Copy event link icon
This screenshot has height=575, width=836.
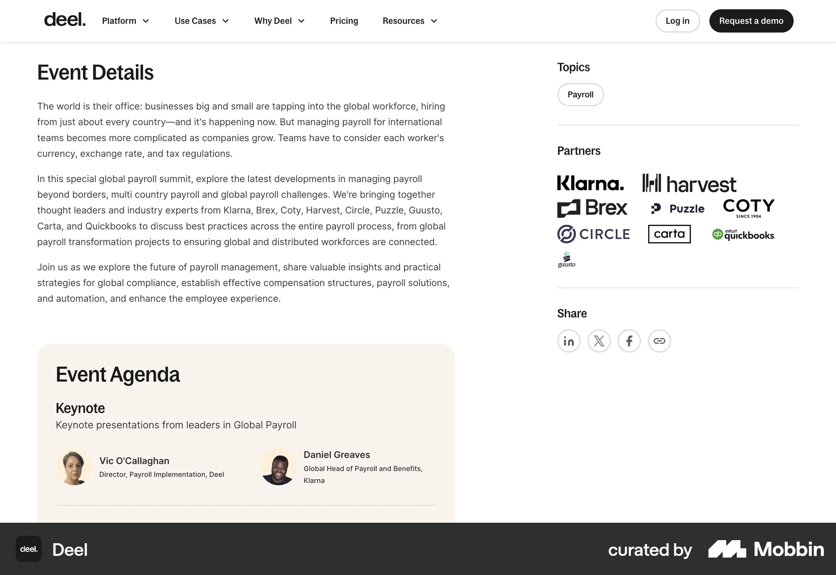(x=659, y=341)
